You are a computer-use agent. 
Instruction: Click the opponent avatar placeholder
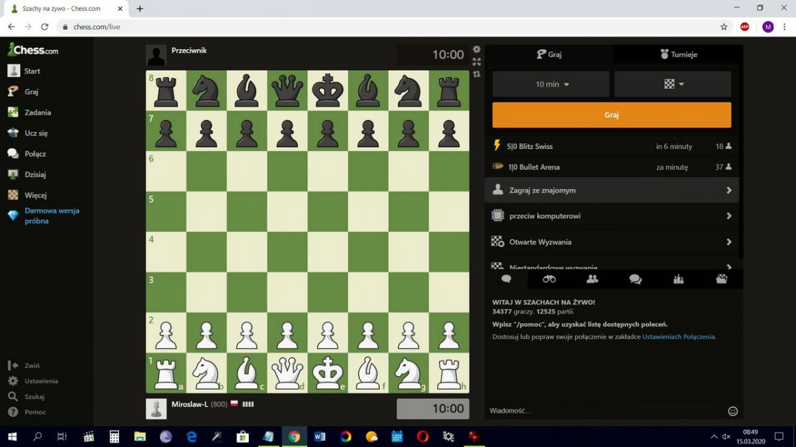point(157,55)
